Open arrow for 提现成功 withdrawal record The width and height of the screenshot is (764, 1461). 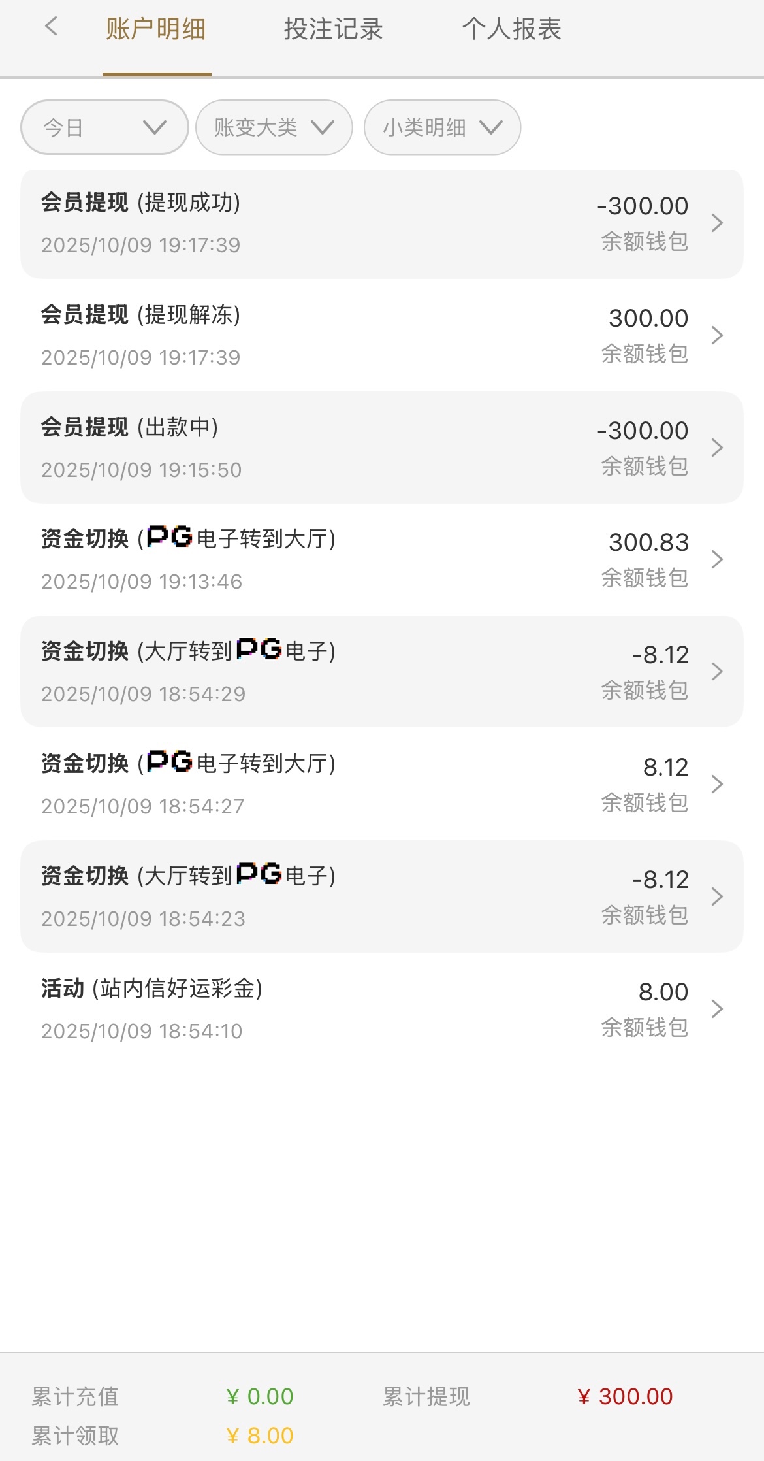717,223
